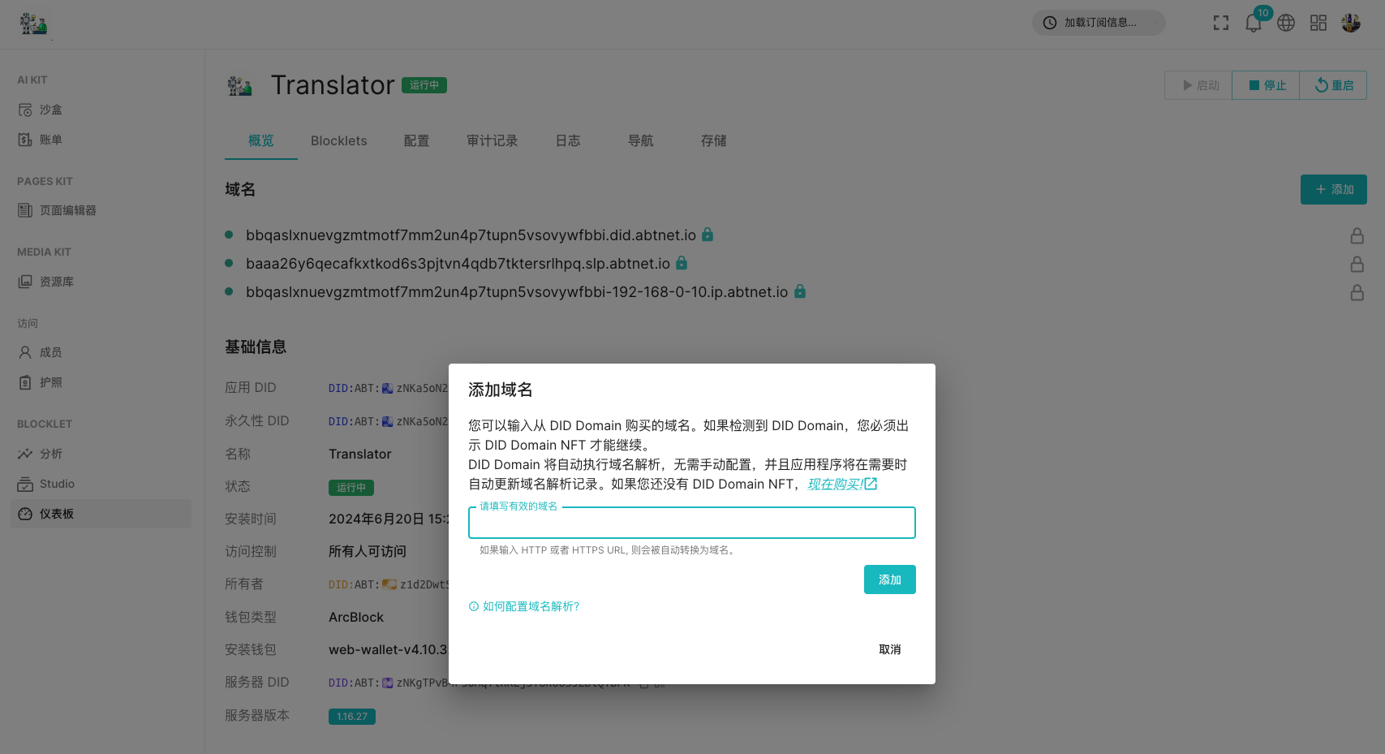The image size is (1385, 754).
Task: Click the 如何配置域名解析 help link
Action: tap(531, 606)
